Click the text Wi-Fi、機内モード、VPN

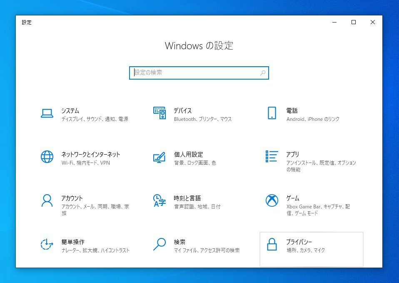(x=86, y=163)
